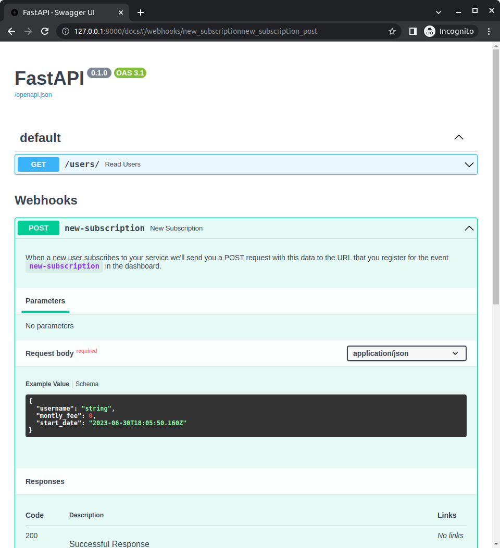The height and width of the screenshot is (548, 500).
Task: Click the bookmark star in address bar
Action: tap(392, 31)
